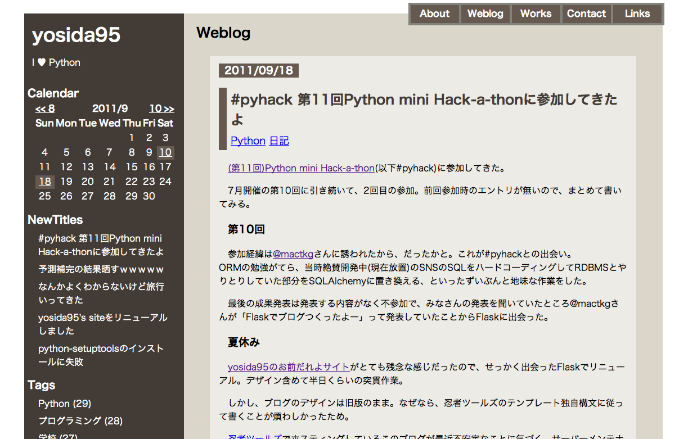
Task: Switch to the Weblog navigation tab
Action: (485, 14)
